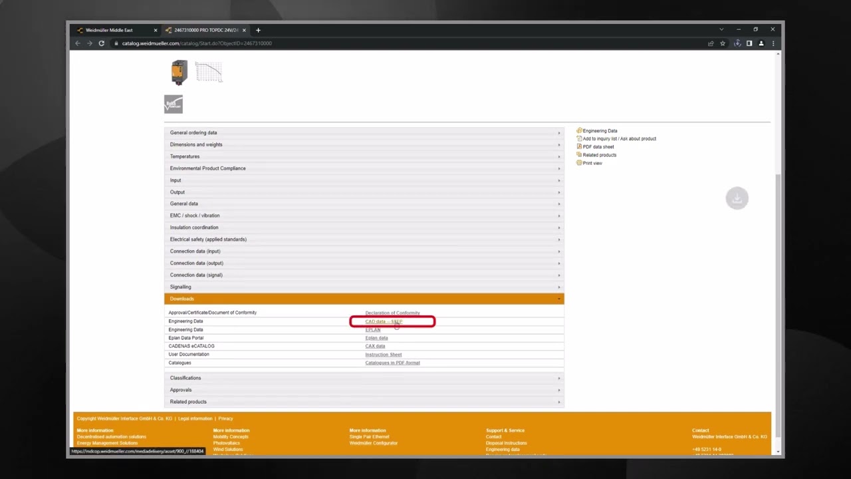Open the derating curve diagram thumbnail

pos(209,72)
